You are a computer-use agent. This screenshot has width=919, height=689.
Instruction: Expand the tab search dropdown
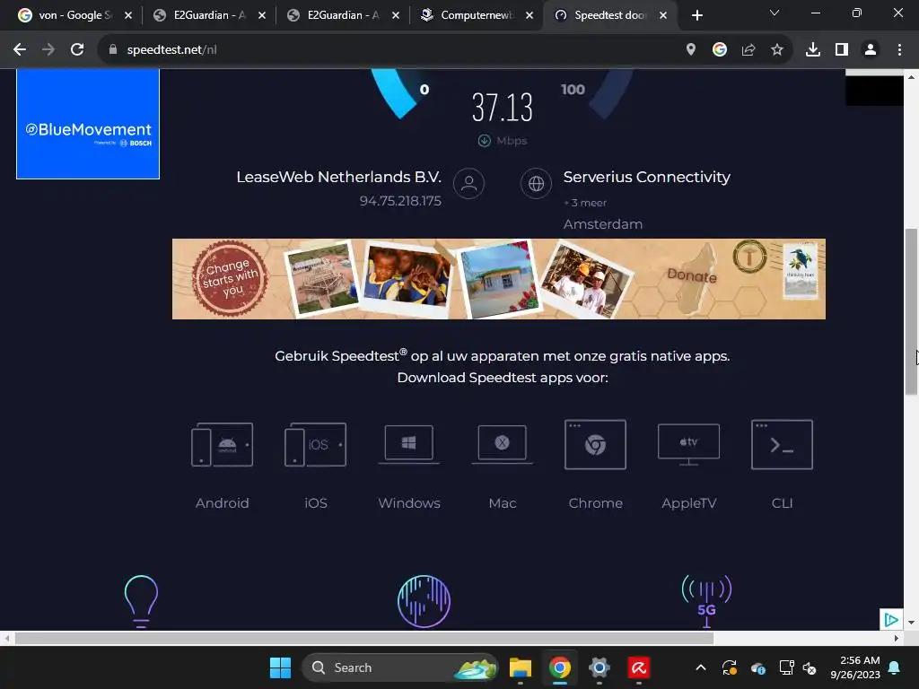click(x=775, y=13)
